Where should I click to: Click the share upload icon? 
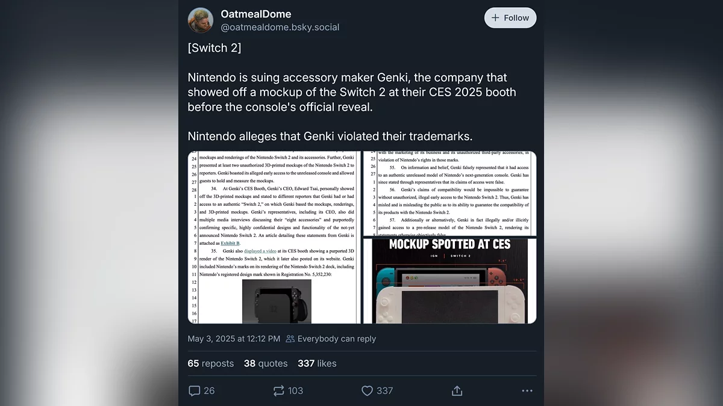tap(457, 391)
